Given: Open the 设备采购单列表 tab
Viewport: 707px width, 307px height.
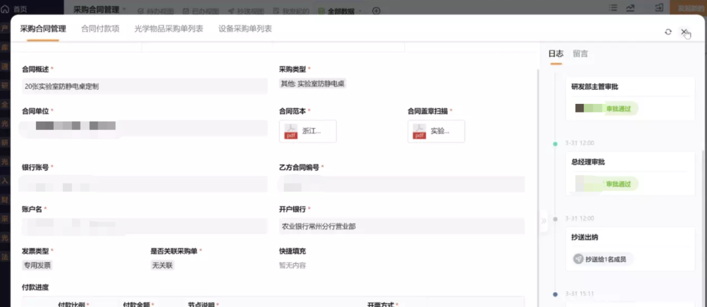Looking at the screenshot, I should pyautogui.click(x=245, y=29).
